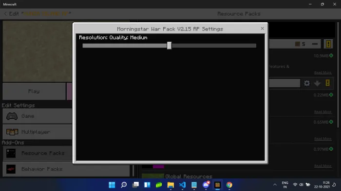The image size is (341, 191).
Task: Click the 0.65MB pack size text
Action: tap(321, 122)
